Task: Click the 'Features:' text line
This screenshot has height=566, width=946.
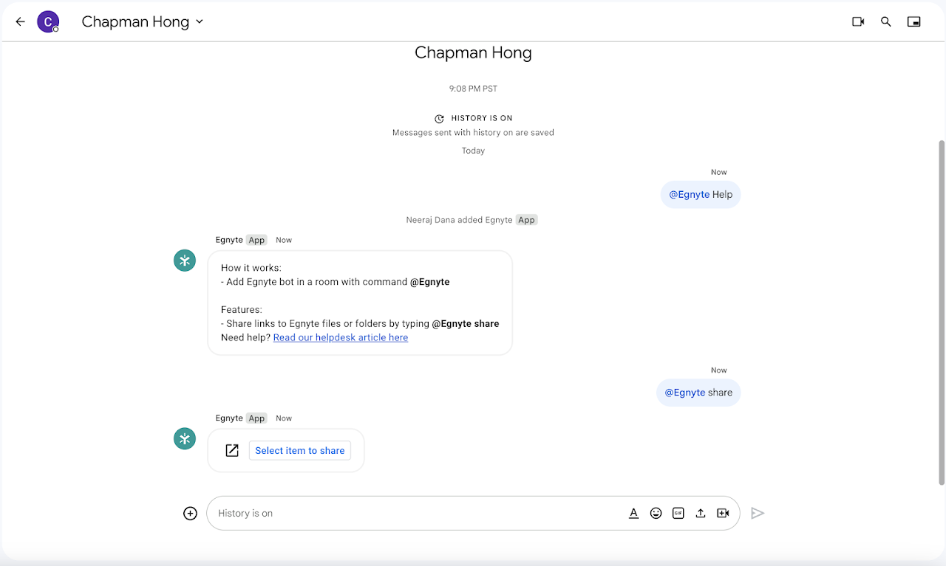Action: (242, 310)
